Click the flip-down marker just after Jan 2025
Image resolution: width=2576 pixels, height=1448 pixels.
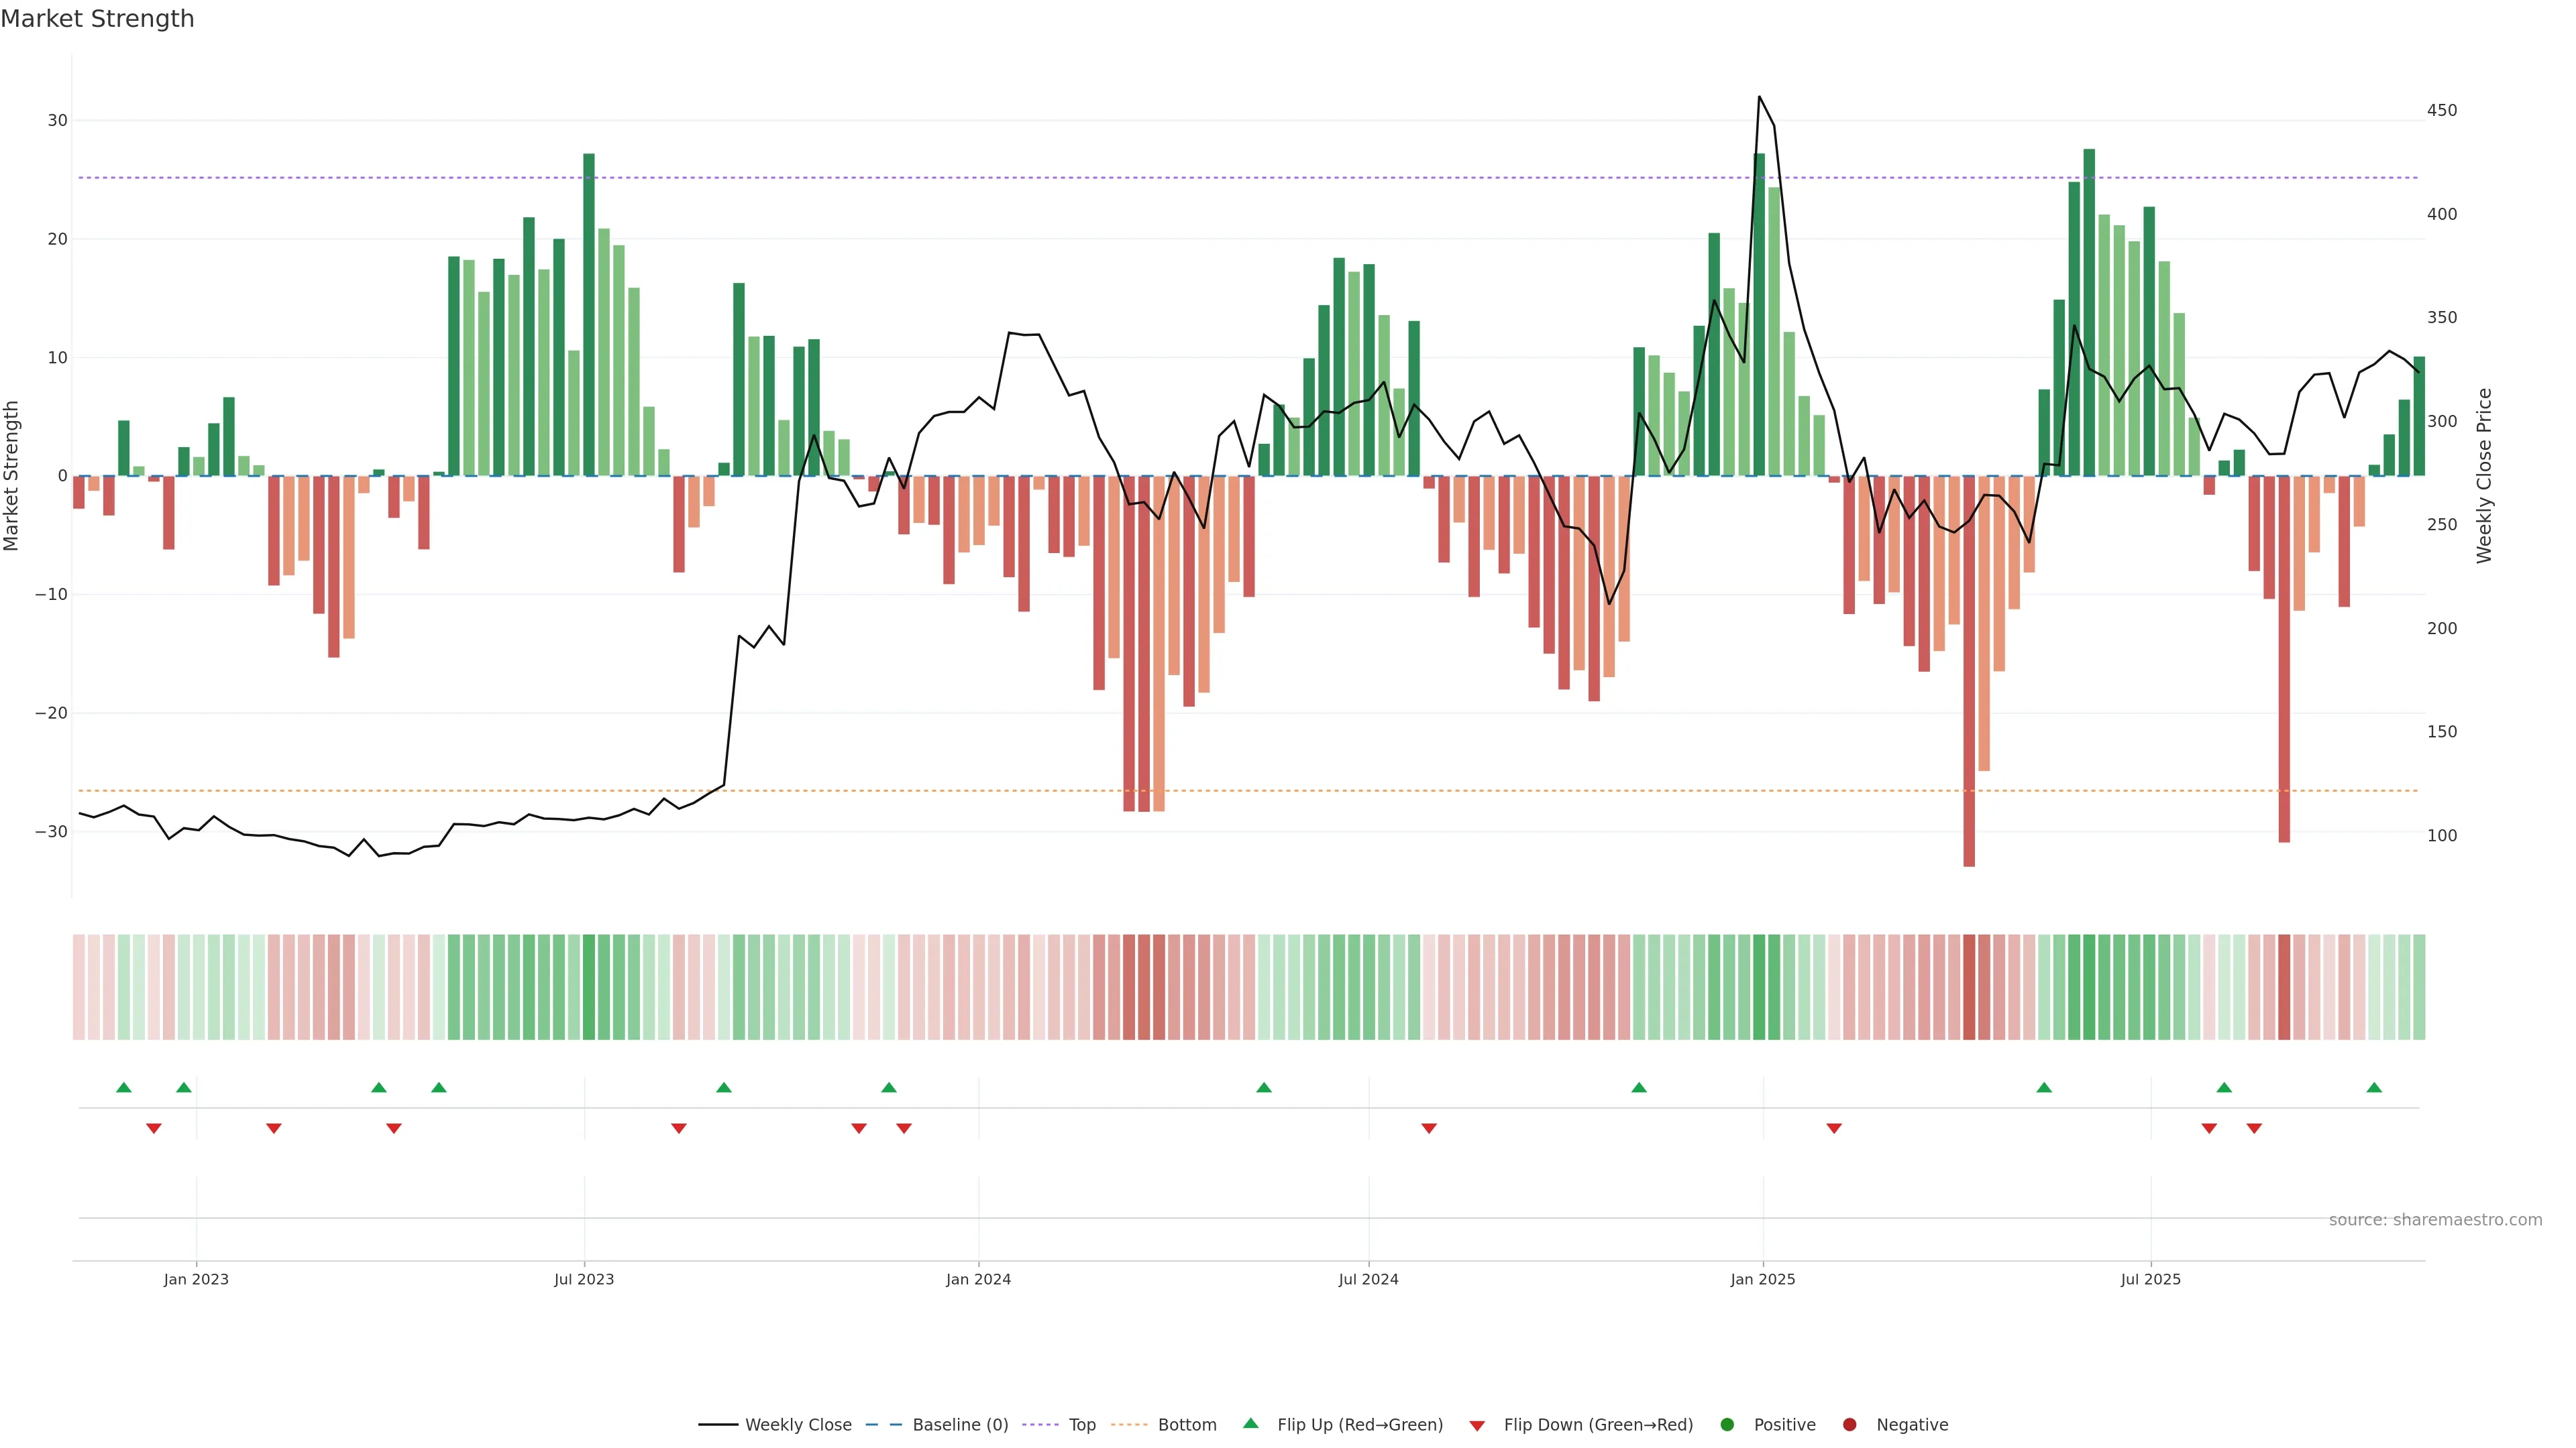pyautogui.click(x=1834, y=1128)
